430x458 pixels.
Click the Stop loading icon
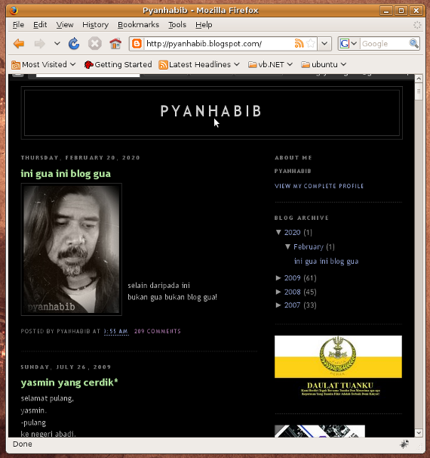click(x=95, y=44)
